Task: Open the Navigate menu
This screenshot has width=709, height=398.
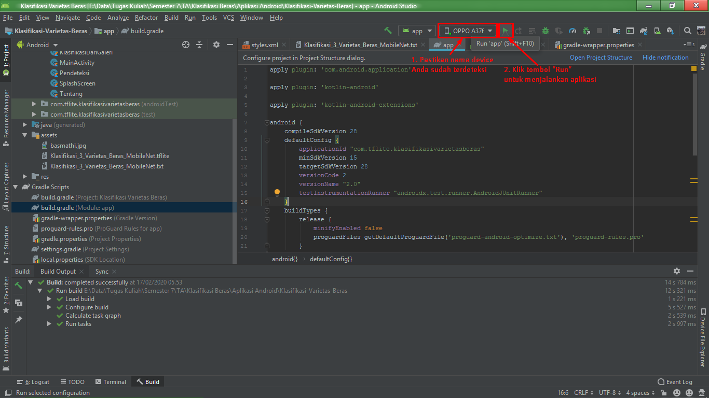Action: click(67, 18)
